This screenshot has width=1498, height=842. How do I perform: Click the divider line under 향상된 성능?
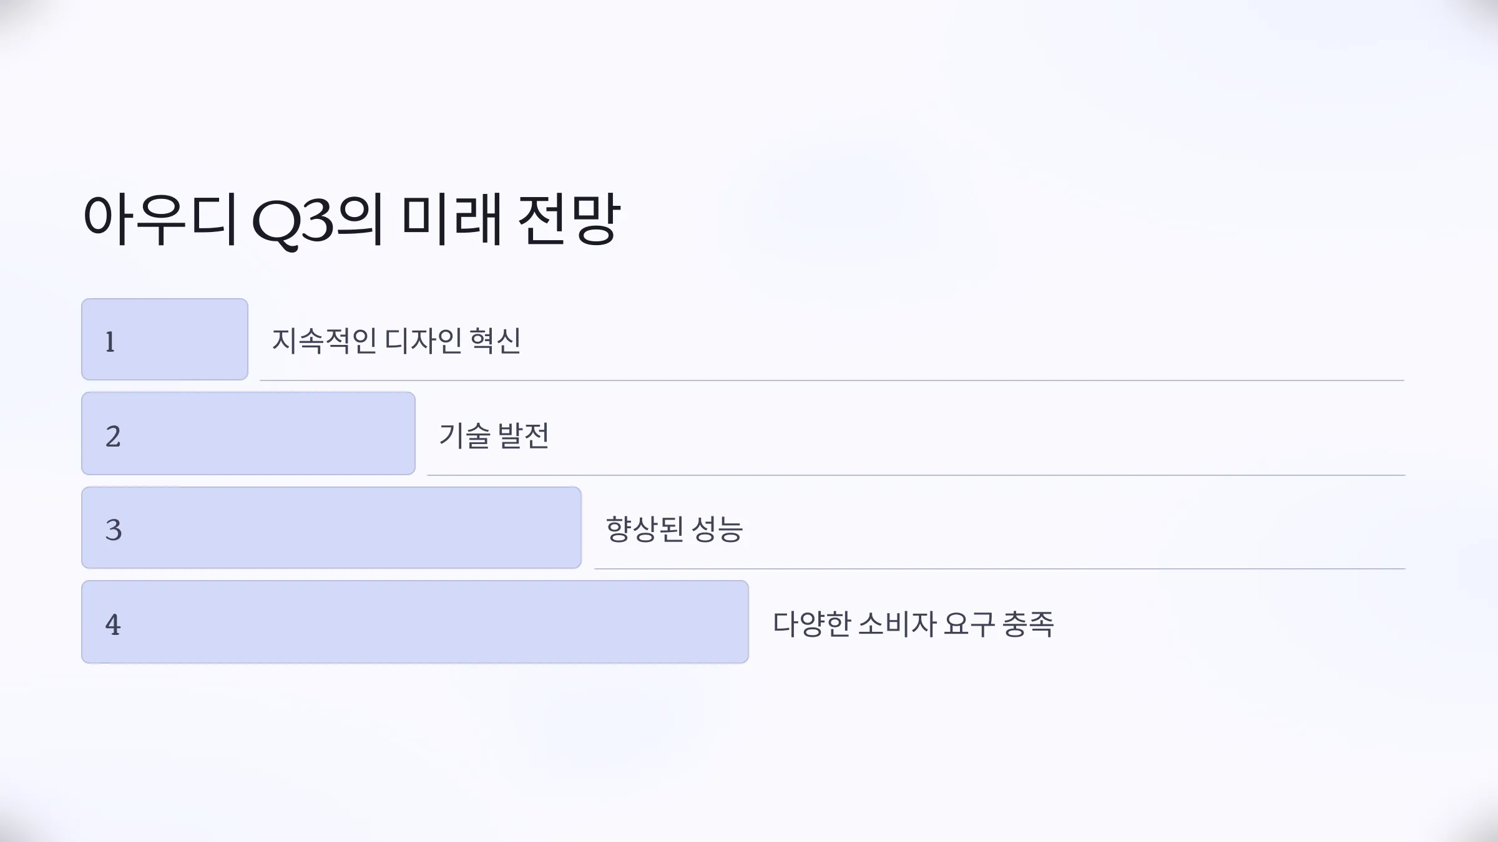[999, 568]
